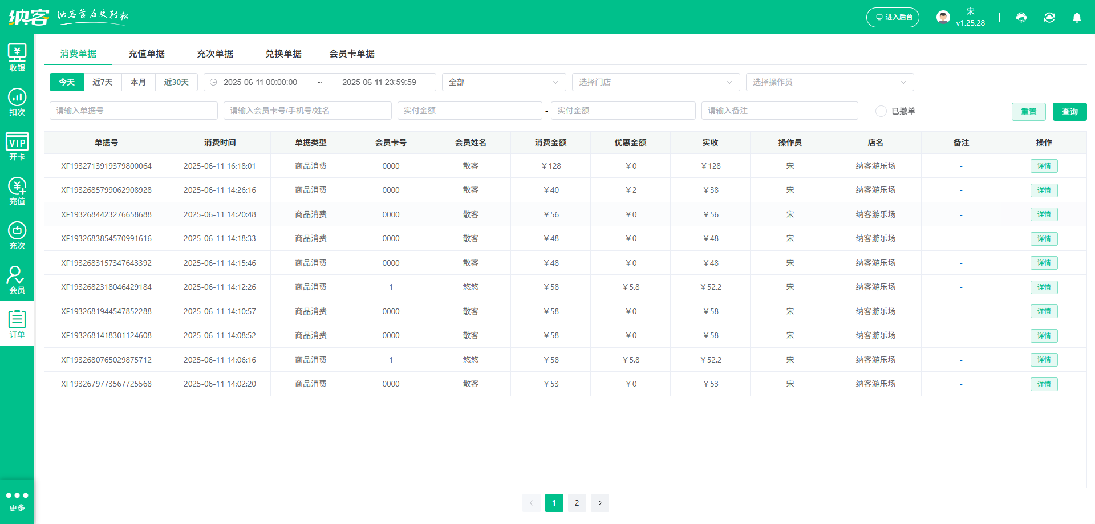Expand the 全部 type dropdown

[504, 82]
